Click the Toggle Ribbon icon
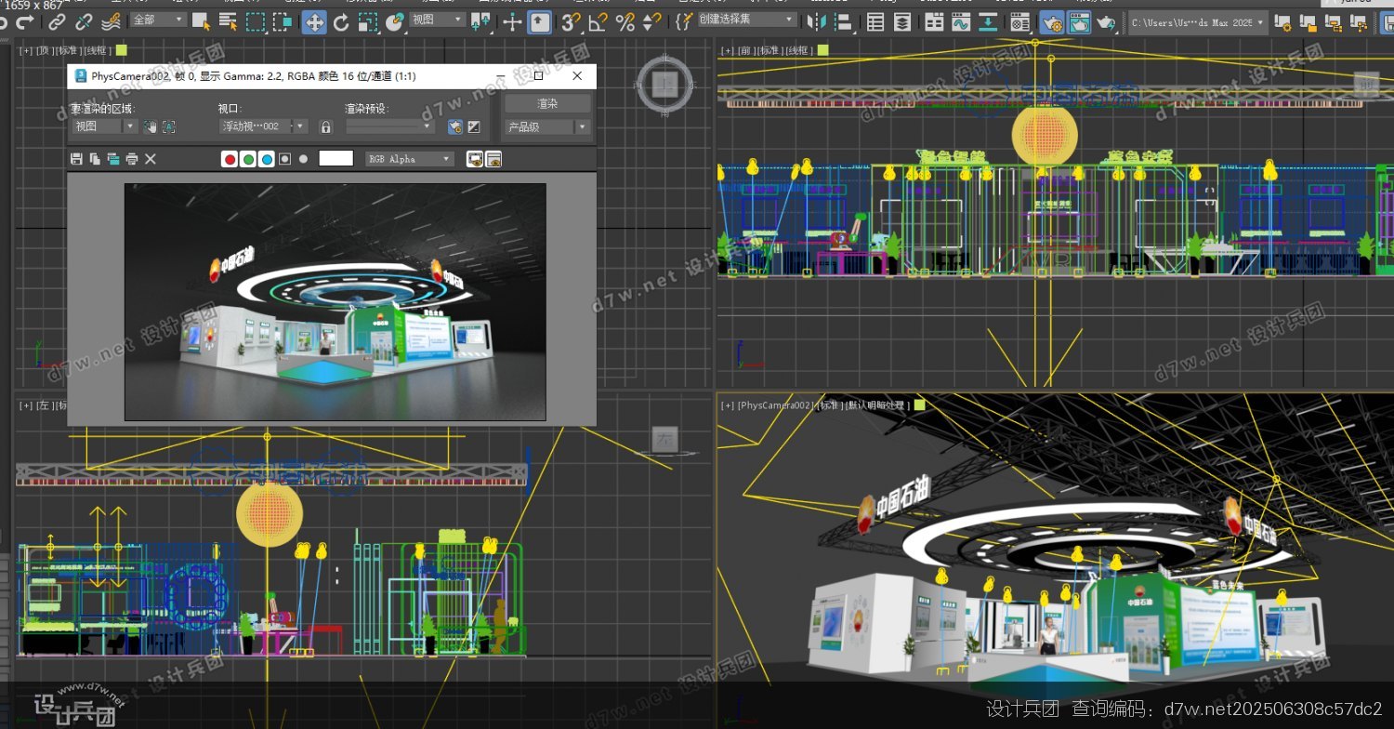1394x729 pixels. pos(934,22)
